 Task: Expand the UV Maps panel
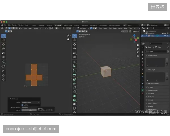pos(157,87)
